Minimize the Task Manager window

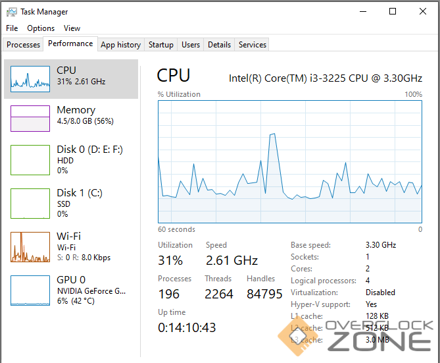click(x=362, y=11)
